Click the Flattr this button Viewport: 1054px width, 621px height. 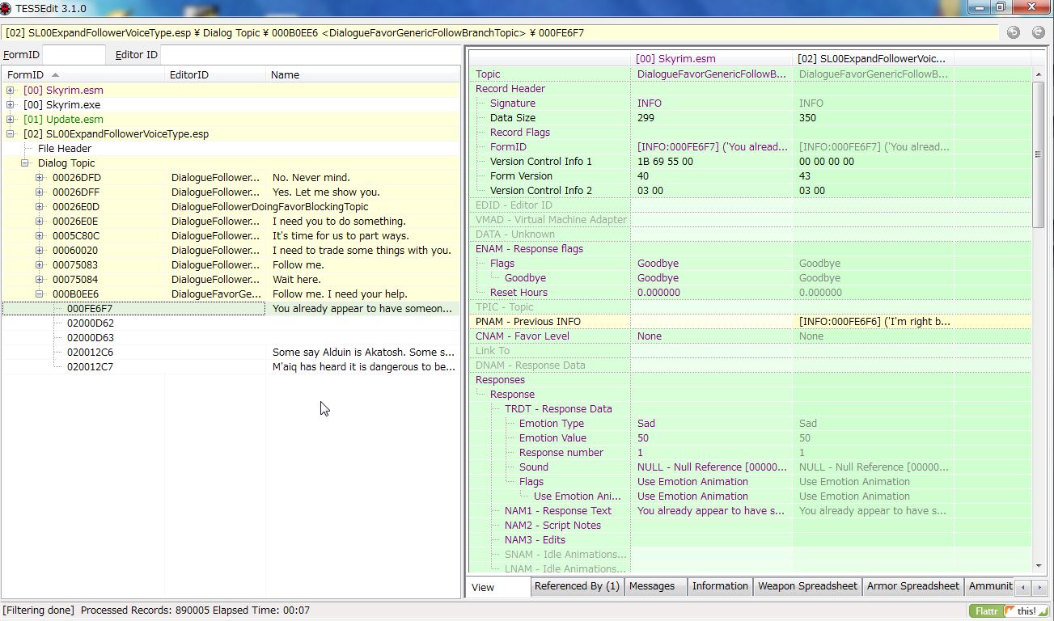pyautogui.click(x=1010, y=610)
